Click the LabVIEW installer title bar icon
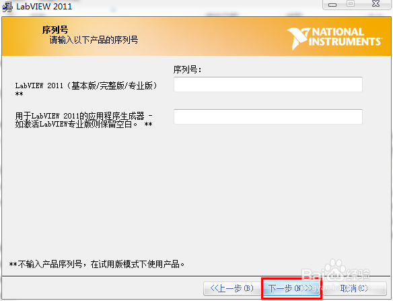393x301 pixels. pyautogui.click(x=7, y=7)
